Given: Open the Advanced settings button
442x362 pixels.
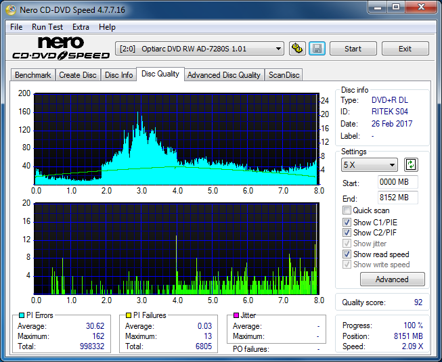Looking at the screenshot, I should 392,279.
